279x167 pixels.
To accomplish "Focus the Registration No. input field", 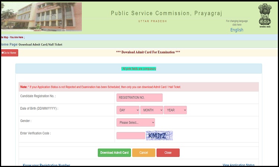I will pos(139,98).
